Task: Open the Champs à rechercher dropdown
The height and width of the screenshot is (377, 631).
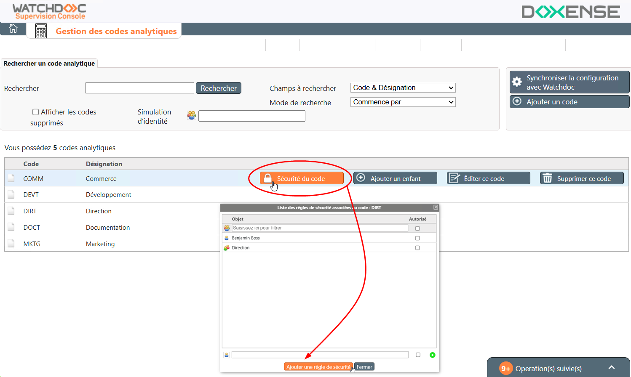Action: point(403,88)
